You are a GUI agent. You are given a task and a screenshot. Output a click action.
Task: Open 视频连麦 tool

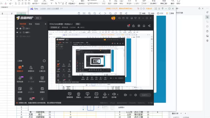pyautogui.click(x=20, y=79)
